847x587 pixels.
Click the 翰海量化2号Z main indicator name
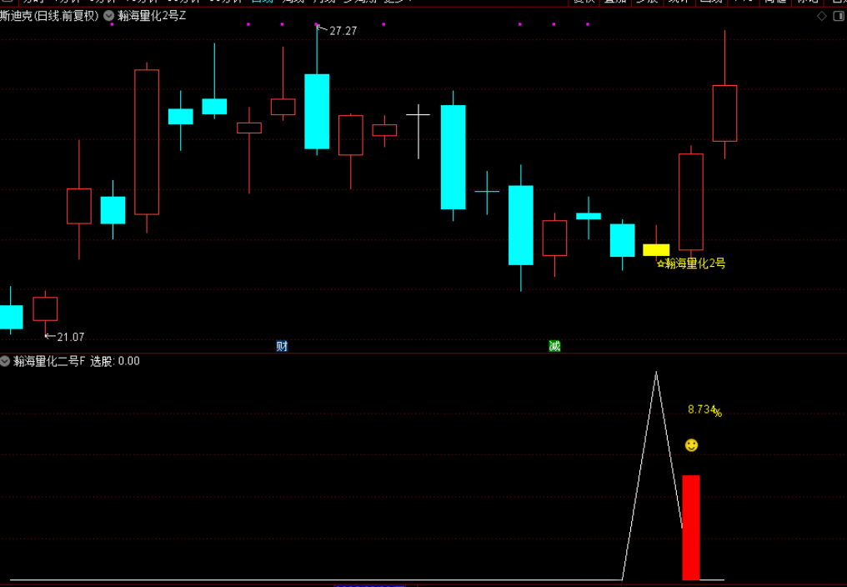[x=152, y=16]
